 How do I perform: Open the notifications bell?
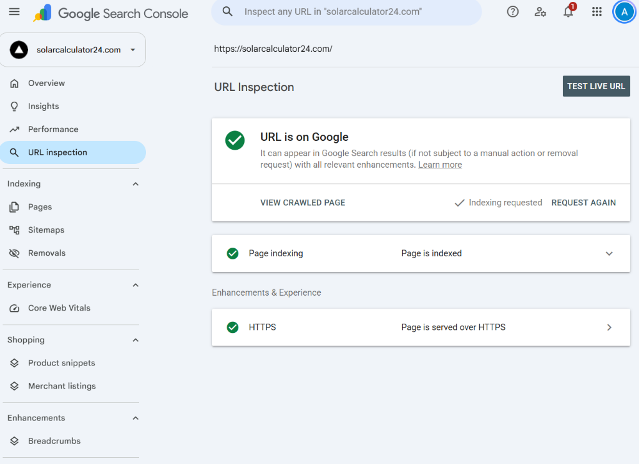(x=568, y=11)
